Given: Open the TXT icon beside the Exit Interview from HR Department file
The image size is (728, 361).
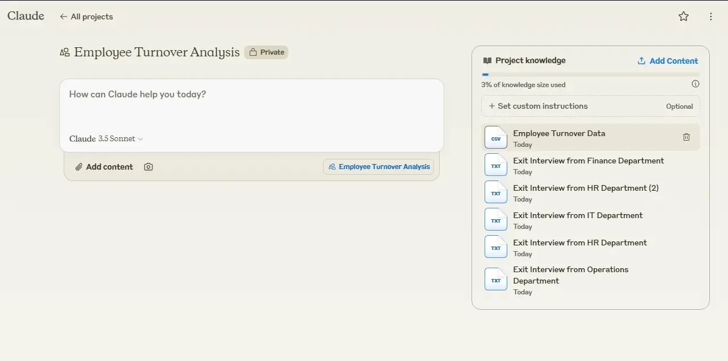Looking at the screenshot, I should [496, 247].
